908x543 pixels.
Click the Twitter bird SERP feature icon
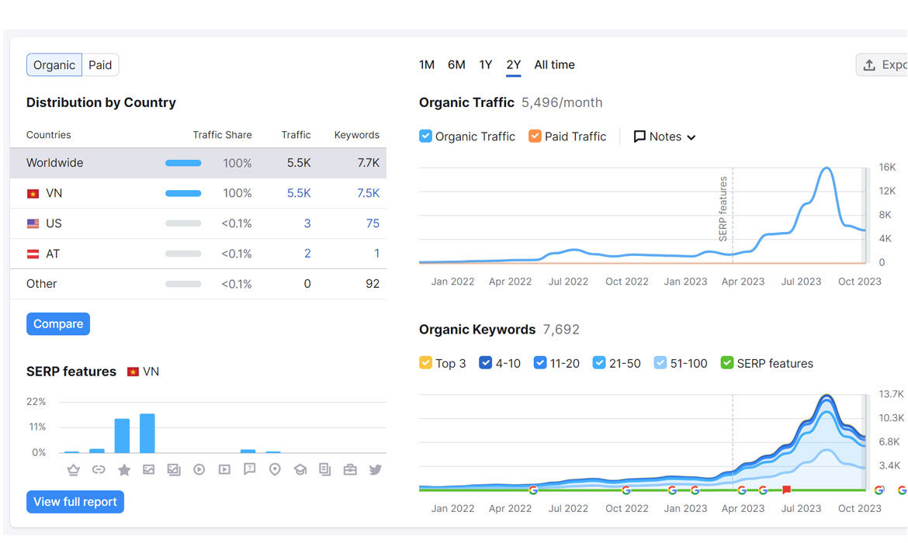pos(376,469)
